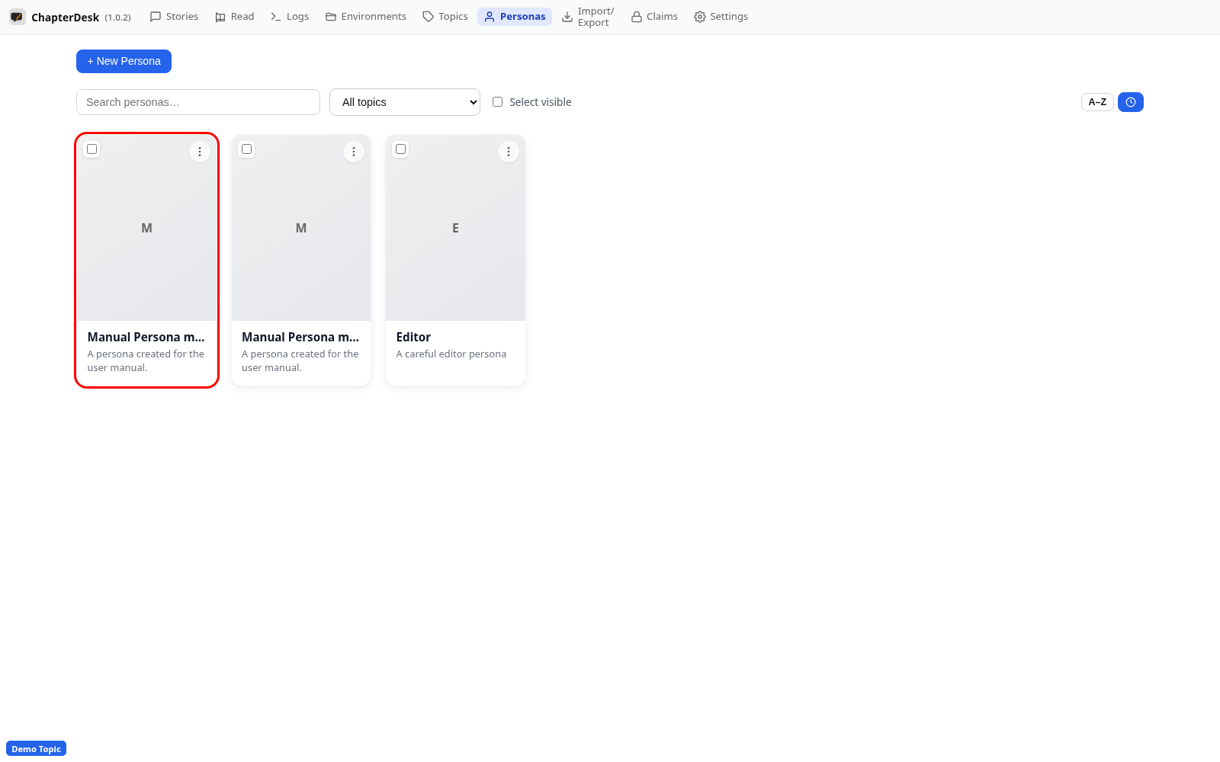The image size is (1220, 762).
Task: Open three-dot menu on first Manual Persona card
Action: [x=200, y=152]
